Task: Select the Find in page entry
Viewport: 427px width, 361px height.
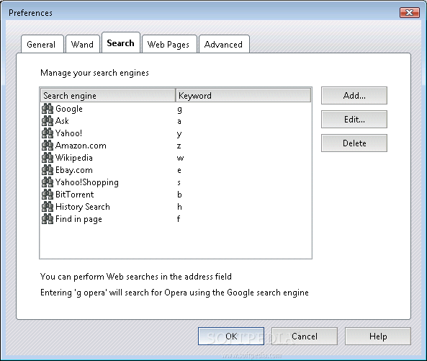Action: point(176,219)
